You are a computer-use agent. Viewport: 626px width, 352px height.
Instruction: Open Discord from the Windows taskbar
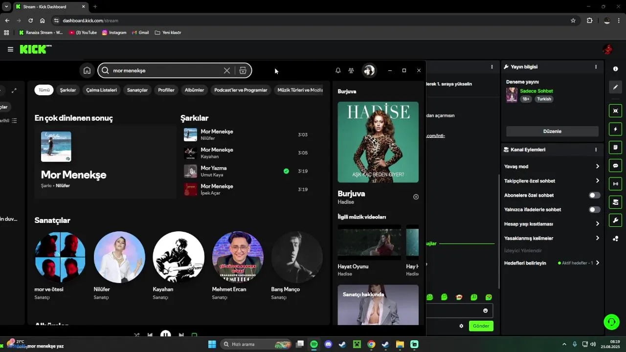(328, 344)
